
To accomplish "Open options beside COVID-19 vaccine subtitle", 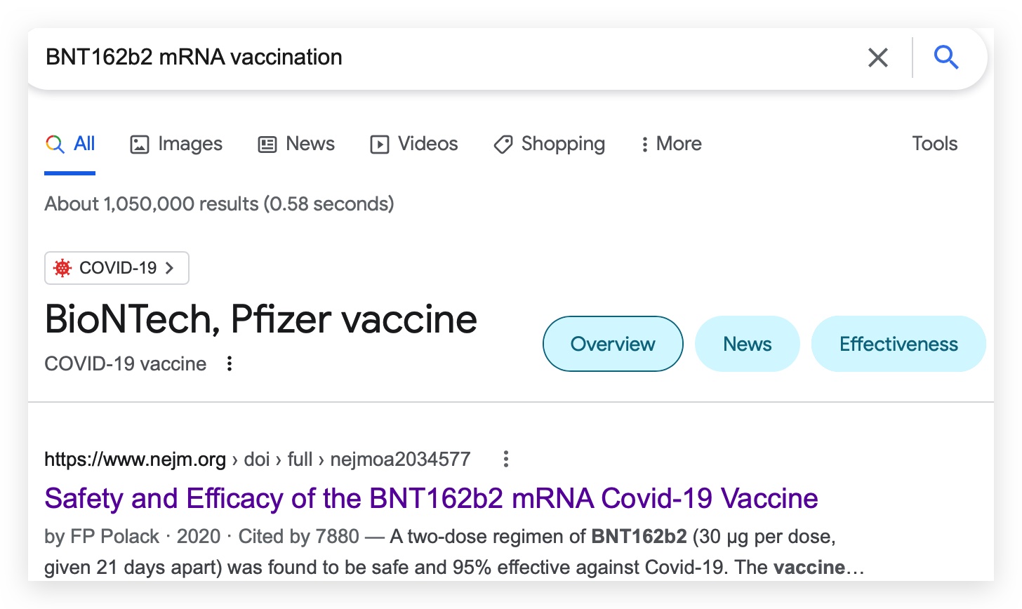I will (x=230, y=363).
